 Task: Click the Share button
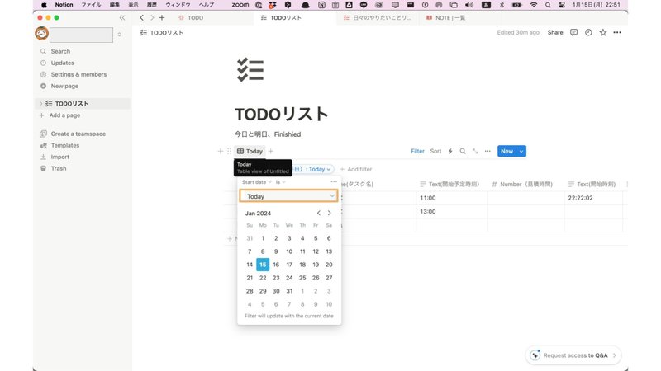click(x=555, y=32)
